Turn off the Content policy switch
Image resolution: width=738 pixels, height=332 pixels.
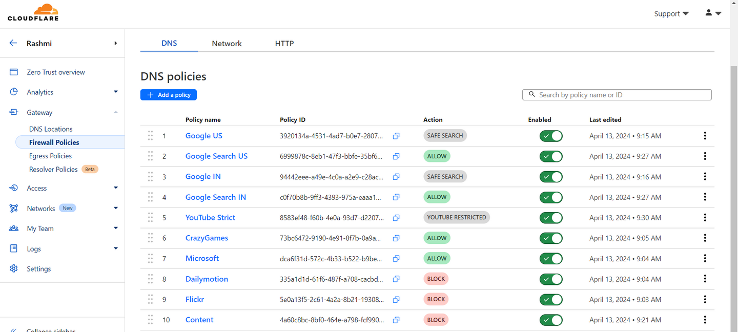pyautogui.click(x=551, y=320)
